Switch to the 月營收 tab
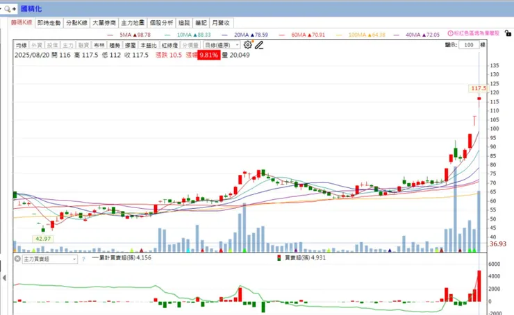514x315 pixels. point(222,23)
